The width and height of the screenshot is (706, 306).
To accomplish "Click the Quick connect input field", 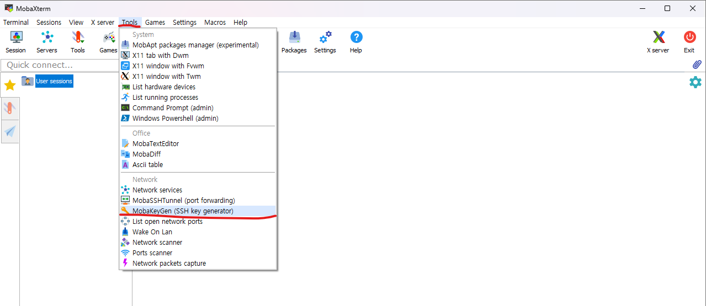I will click(60, 65).
